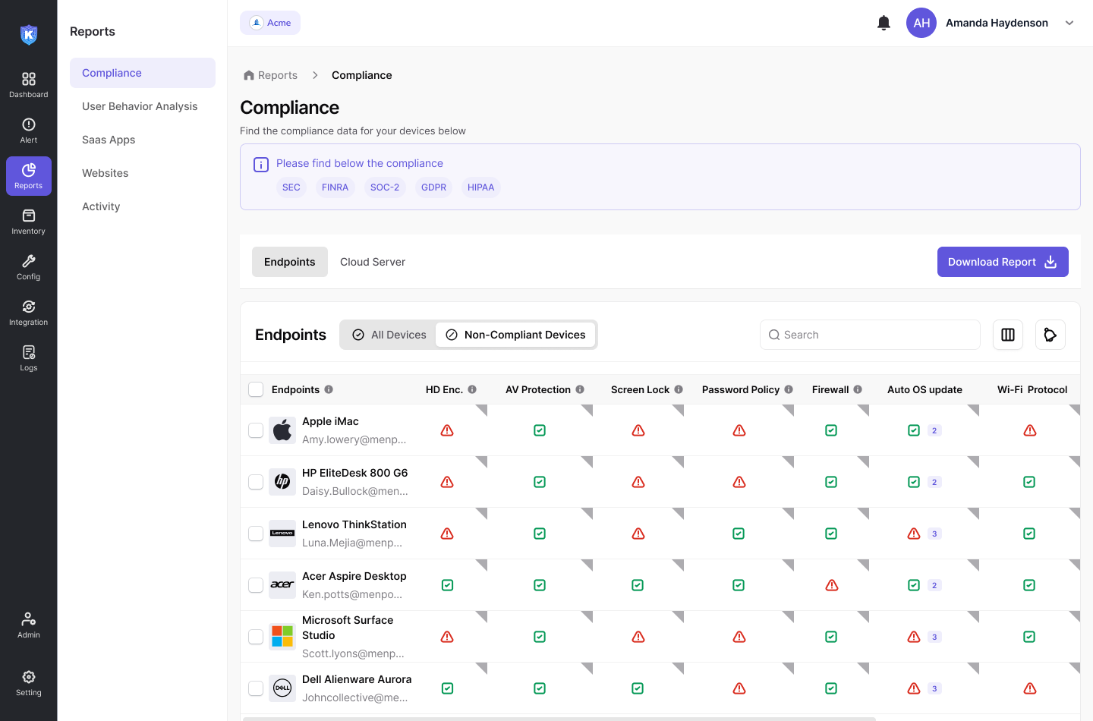The height and width of the screenshot is (721, 1093).
Task: Expand the Apple iMac HD Enc. cell corner
Action: point(482,410)
